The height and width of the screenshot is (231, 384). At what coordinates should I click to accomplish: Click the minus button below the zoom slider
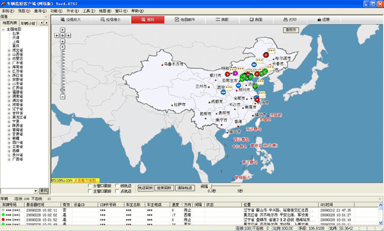tap(63, 97)
